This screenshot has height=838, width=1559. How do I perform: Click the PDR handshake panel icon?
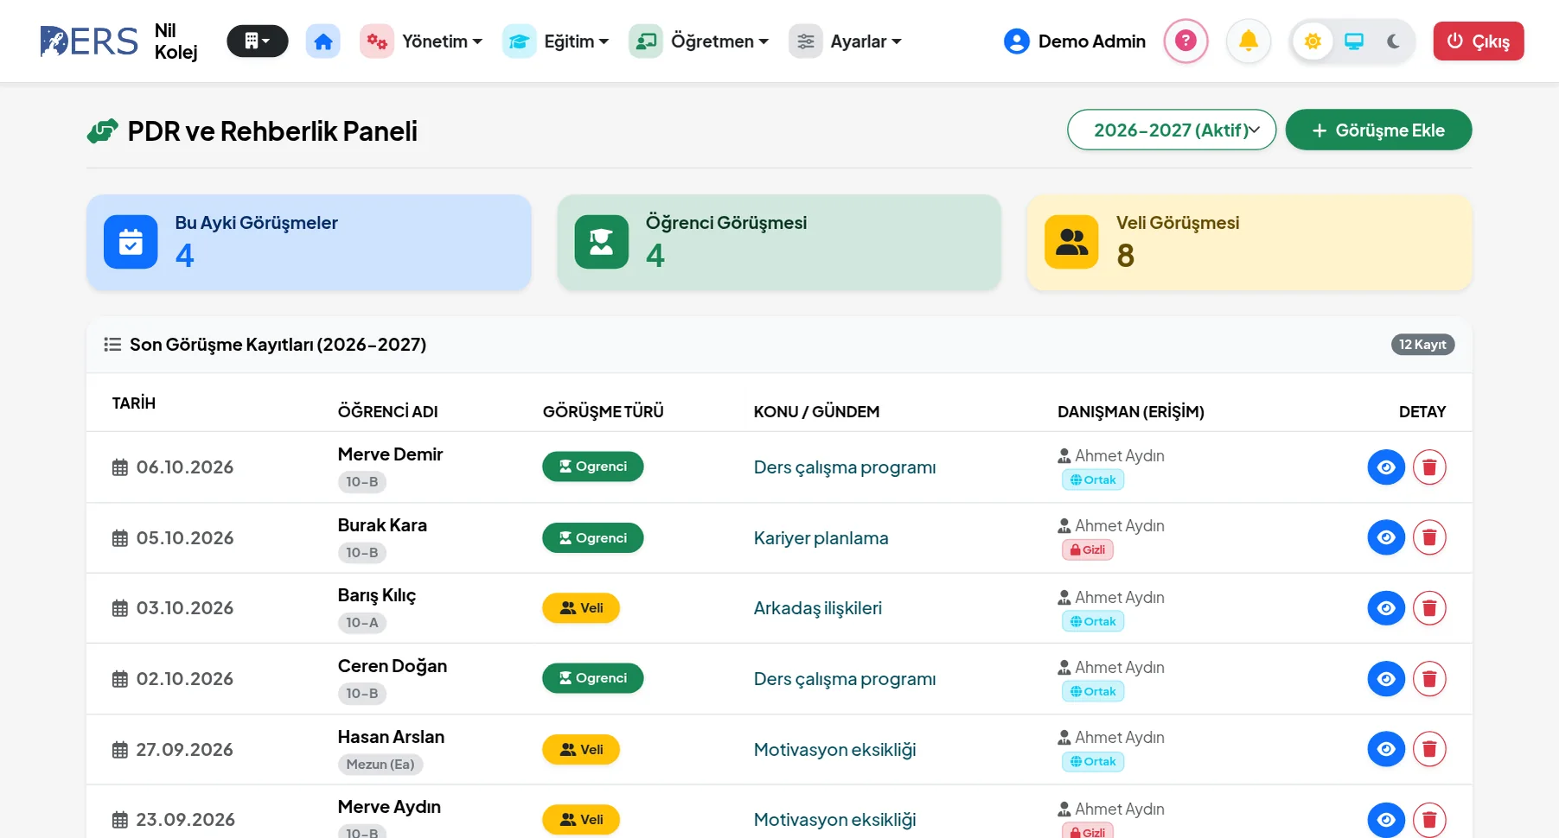click(x=103, y=131)
